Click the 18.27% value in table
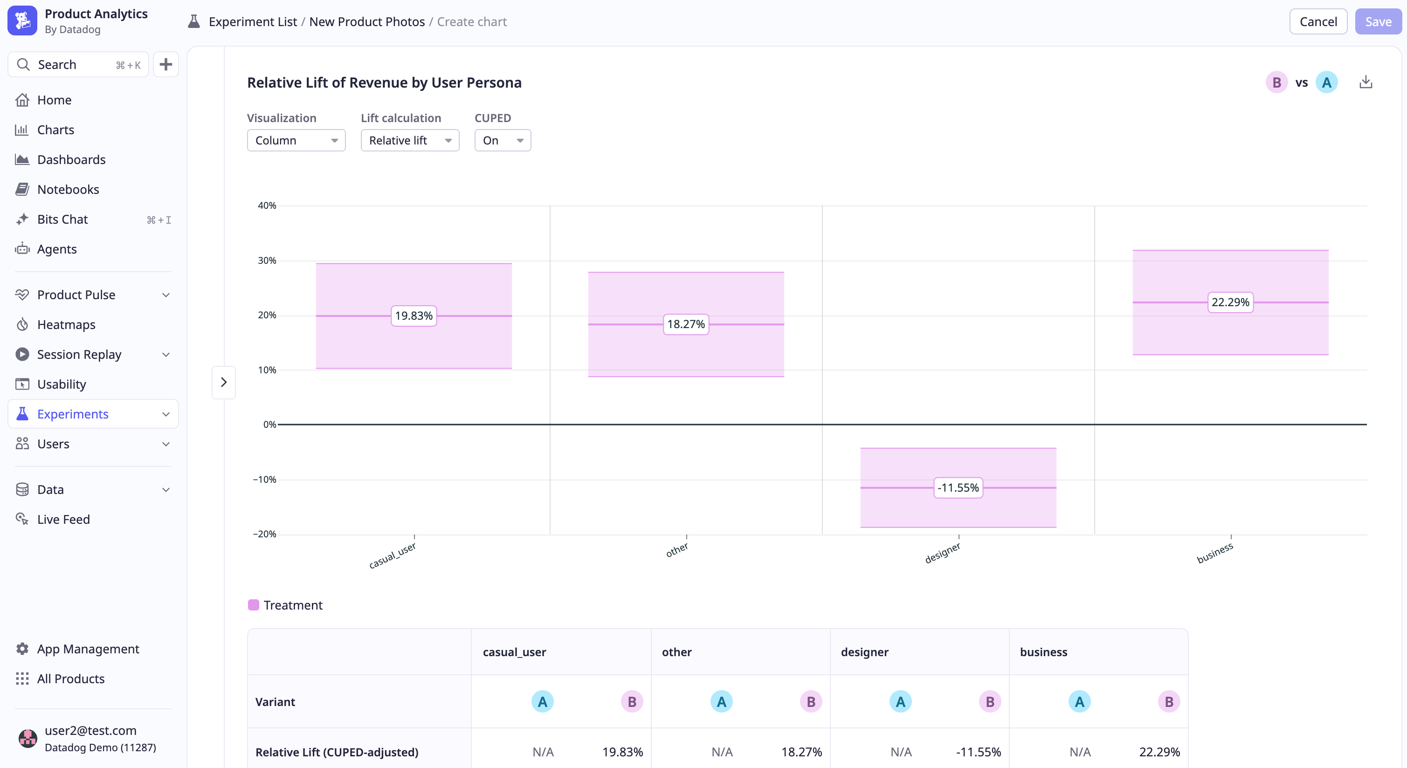The image size is (1407, 768). click(x=801, y=752)
